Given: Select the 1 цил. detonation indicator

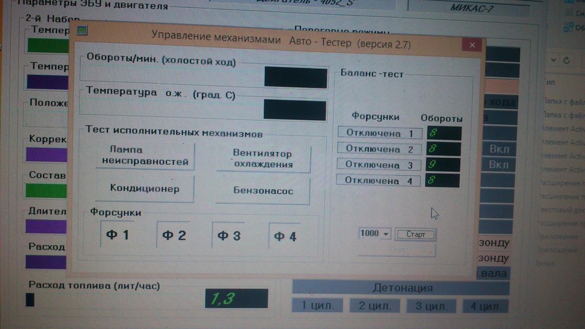Looking at the screenshot, I should 318,306.
